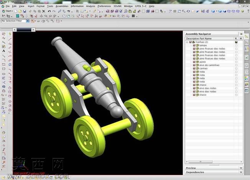Image resolution: width=250 pixels, height=180 pixels.
Task: Delete selection with the black X icon
Action: 44,11
